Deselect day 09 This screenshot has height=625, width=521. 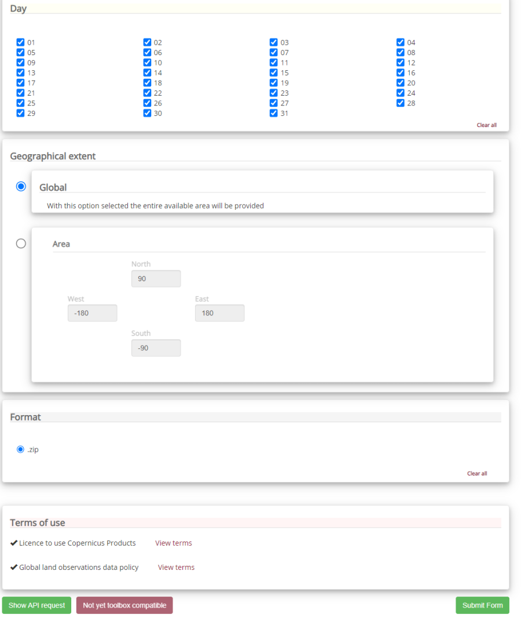(20, 63)
